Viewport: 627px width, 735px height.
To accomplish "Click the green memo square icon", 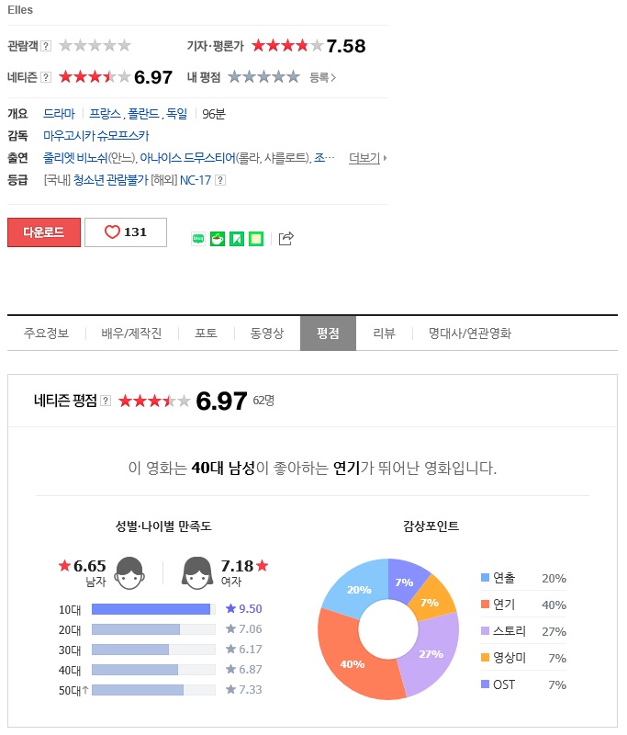I will point(256,239).
